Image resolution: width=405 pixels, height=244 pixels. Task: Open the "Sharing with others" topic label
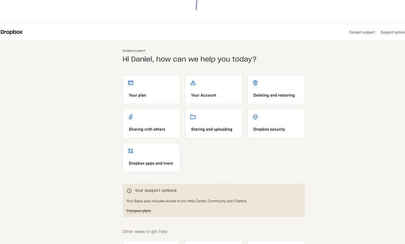(147, 129)
